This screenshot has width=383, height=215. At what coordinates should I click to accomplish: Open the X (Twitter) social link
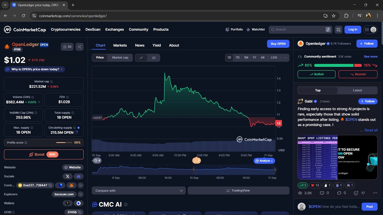click(x=67, y=176)
